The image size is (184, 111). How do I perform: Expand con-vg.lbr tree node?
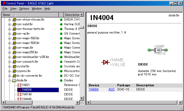9,34
